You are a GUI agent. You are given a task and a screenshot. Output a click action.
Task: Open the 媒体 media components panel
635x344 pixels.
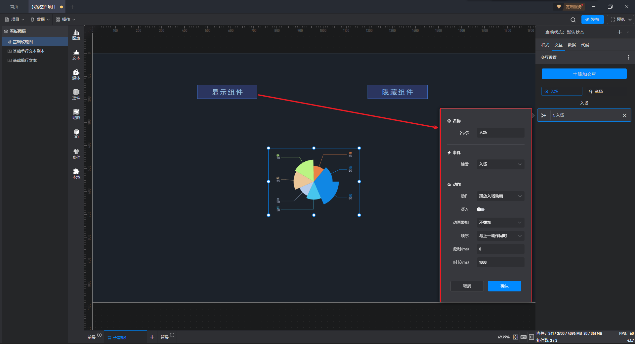pyautogui.click(x=76, y=74)
